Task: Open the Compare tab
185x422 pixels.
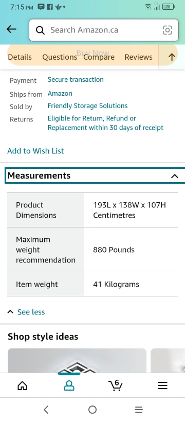Action: [x=99, y=57]
